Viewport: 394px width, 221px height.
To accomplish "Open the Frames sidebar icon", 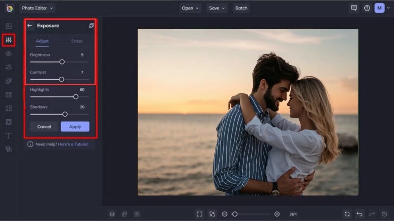I will [8, 94].
